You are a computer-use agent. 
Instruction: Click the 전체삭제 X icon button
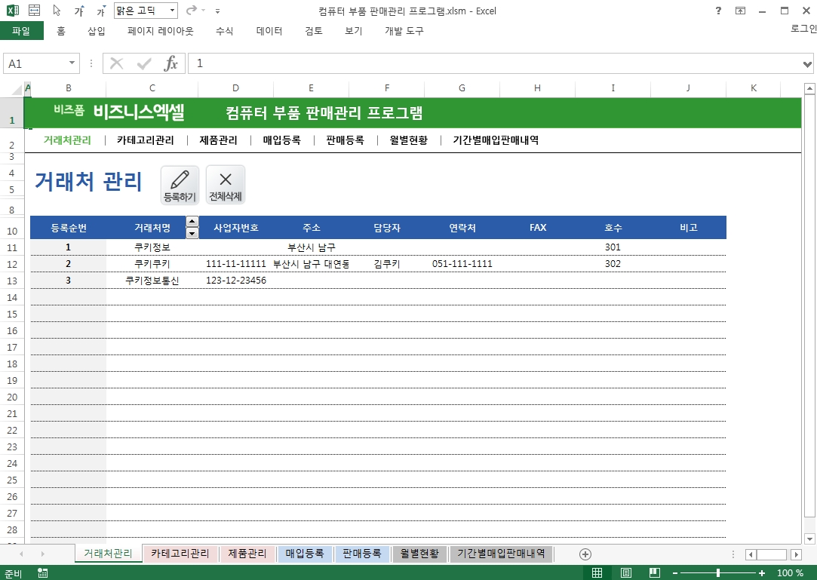click(x=226, y=185)
